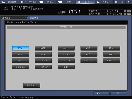
Task: Choose the 8.5x11 landscape size
Action: 89,60
